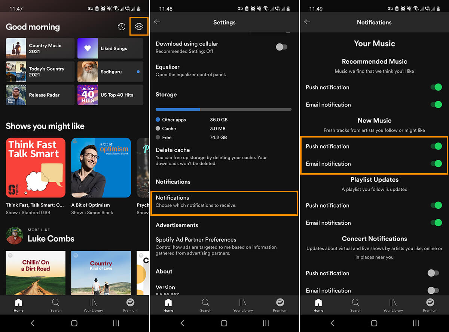Tap Android recents button under the Notifications screen
This screenshot has height=332, width=449.
pos(416,323)
